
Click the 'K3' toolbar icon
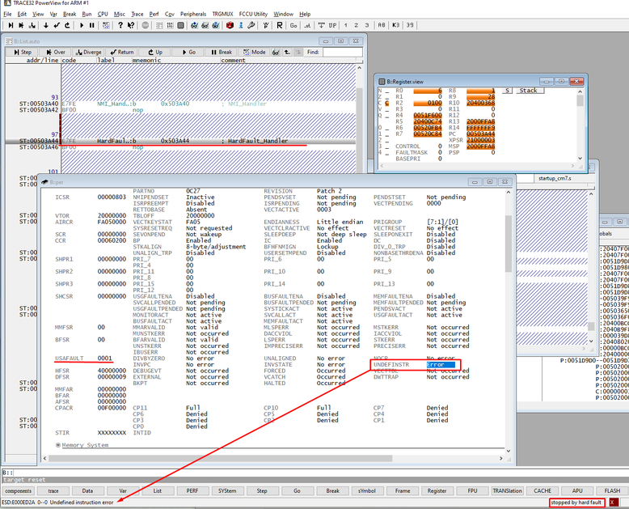click(396, 25)
